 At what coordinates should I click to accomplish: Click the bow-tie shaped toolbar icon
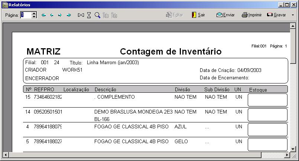81,15
